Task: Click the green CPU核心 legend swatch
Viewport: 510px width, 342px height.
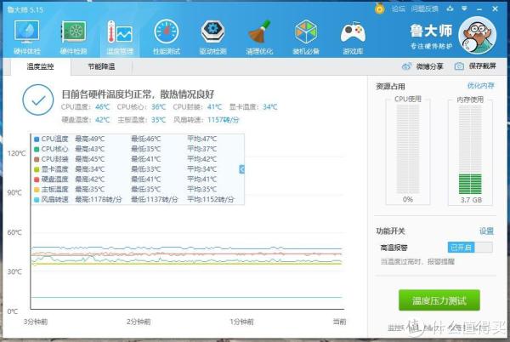Action: tap(37, 150)
